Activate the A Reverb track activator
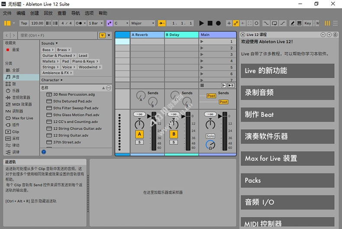This screenshot has width=342, height=229. [139, 134]
